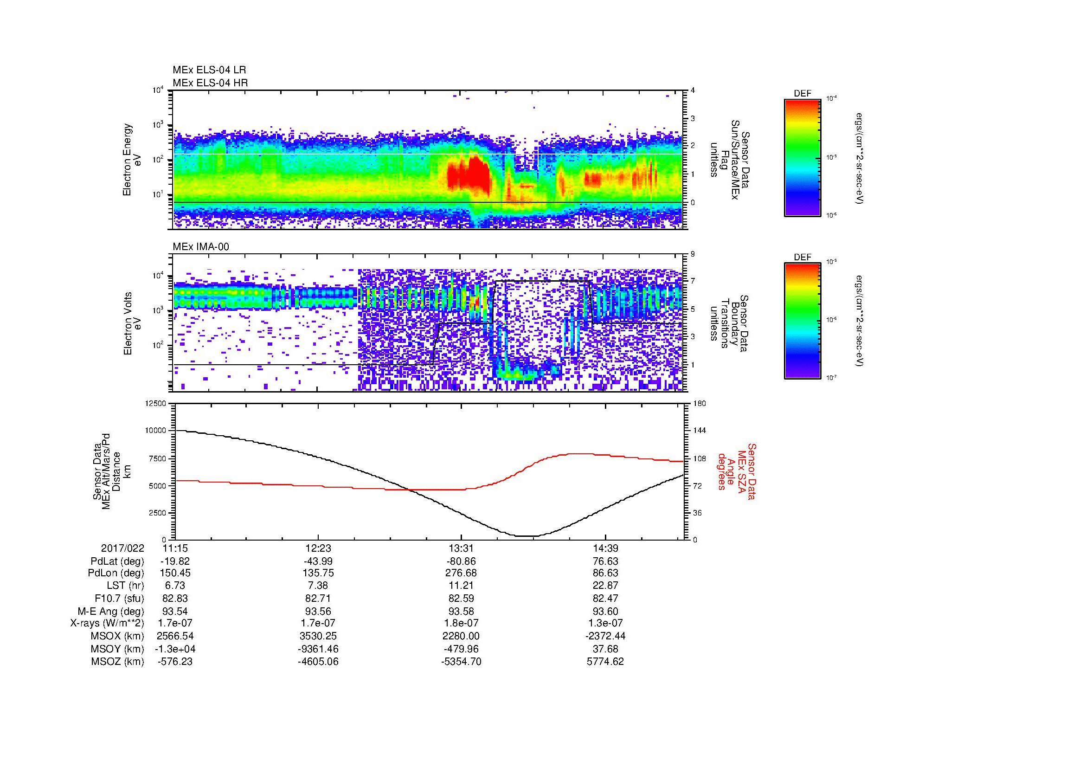The height and width of the screenshot is (767, 1085).
Task: Click PdLon value 276.68
Action: tap(461, 573)
